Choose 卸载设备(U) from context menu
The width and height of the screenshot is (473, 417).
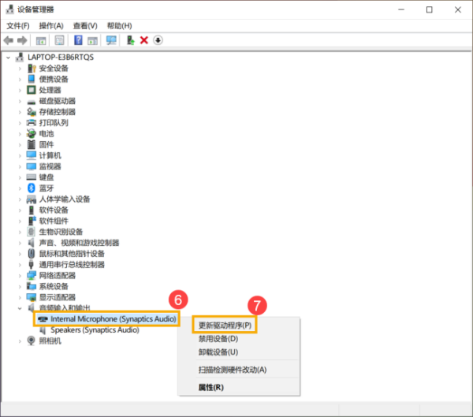click(218, 352)
